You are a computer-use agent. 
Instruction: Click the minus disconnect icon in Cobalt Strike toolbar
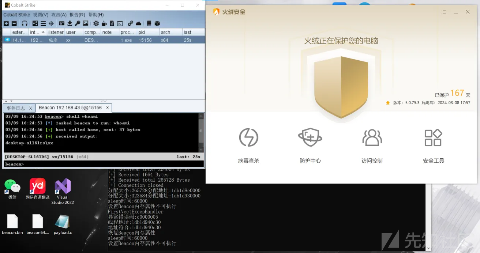(x=14, y=23)
